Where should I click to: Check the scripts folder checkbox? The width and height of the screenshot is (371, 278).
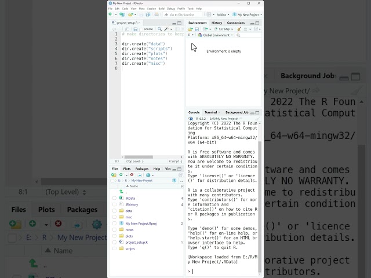pyautogui.click(x=114, y=248)
